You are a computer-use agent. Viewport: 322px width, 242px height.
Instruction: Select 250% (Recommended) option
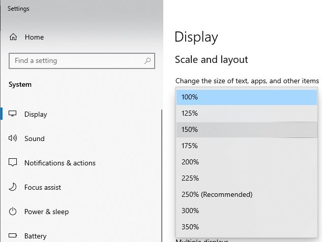pos(246,194)
